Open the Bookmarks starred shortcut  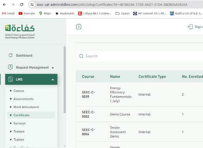(65, 13)
